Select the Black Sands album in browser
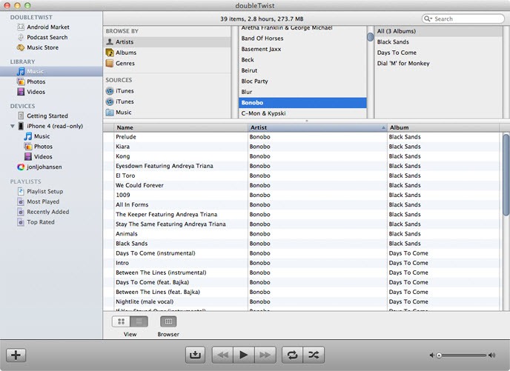Screen dimensions: 510x371 pos(393,42)
